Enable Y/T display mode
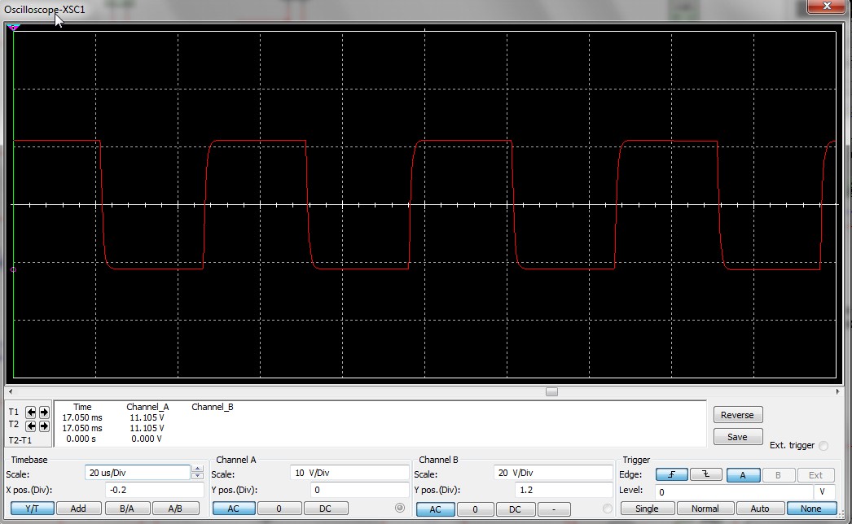Viewport: 852px width, 524px height. point(33,509)
